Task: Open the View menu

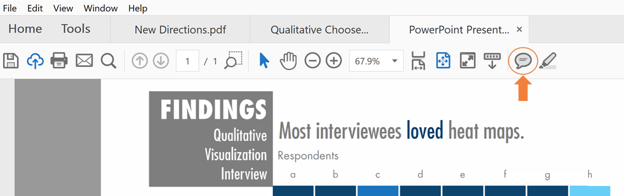Action: pyautogui.click(x=63, y=8)
